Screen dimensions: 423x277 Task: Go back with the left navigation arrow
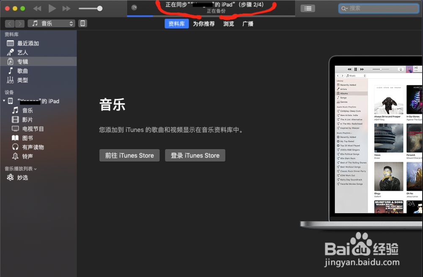point(10,24)
